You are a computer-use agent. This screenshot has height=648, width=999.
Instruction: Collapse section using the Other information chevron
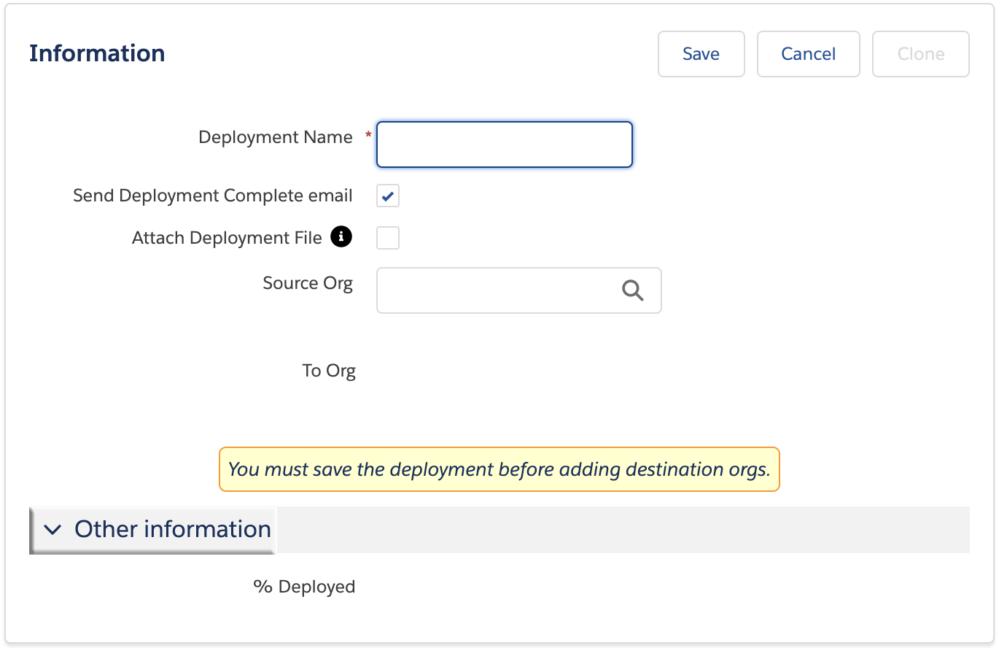point(53,530)
